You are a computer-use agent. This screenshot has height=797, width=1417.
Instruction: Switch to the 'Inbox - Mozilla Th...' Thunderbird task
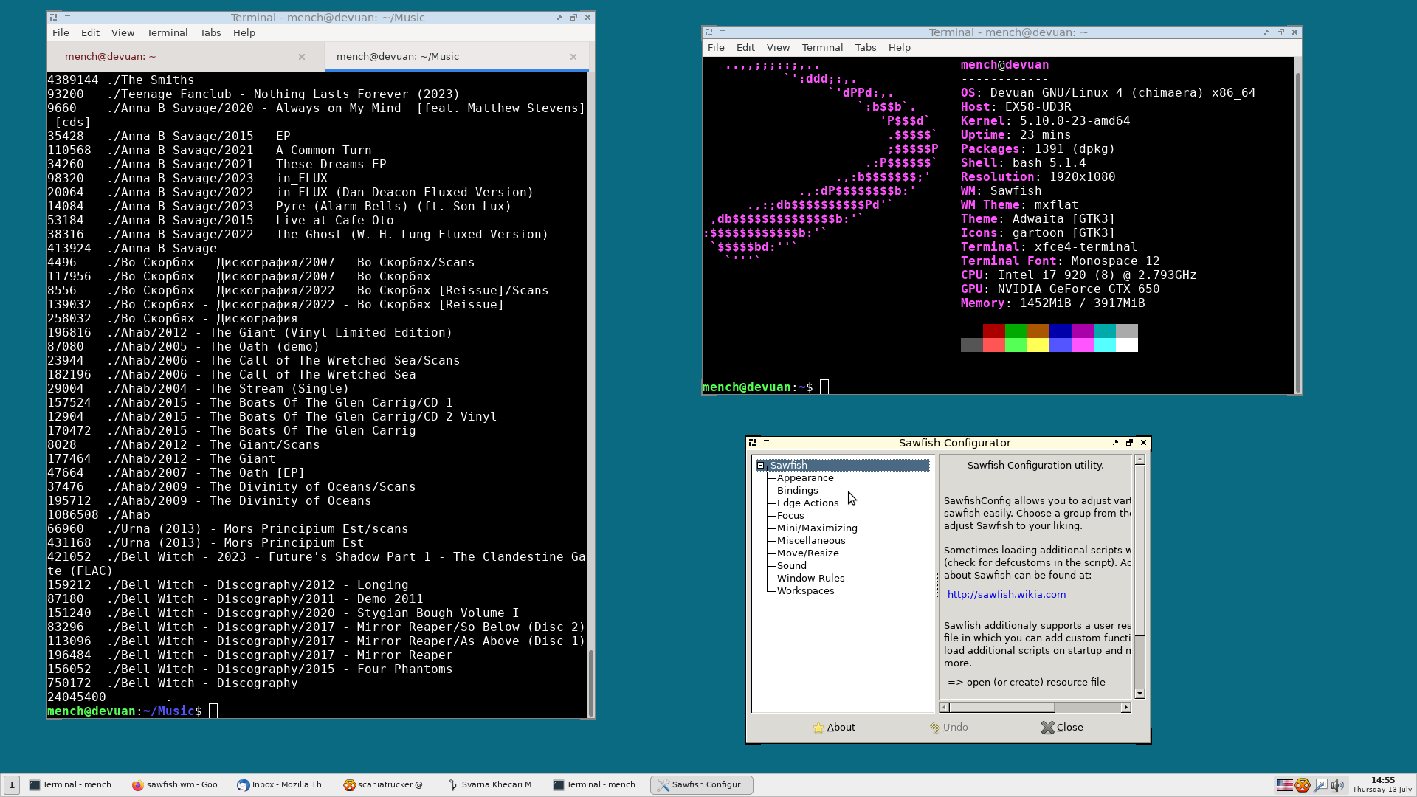pyautogui.click(x=283, y=784)
